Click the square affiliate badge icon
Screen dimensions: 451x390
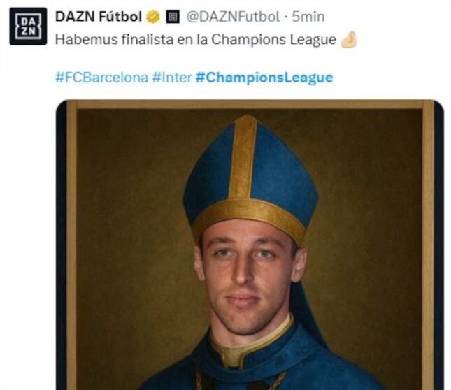click(173, 16)
